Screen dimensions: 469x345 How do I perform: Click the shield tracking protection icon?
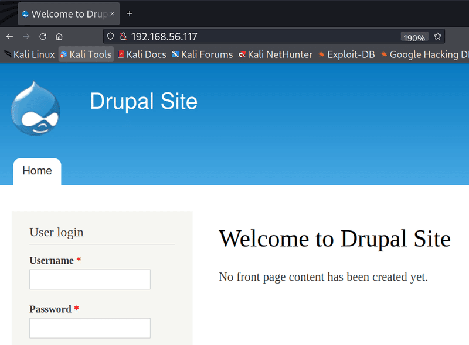coord(110,37)
